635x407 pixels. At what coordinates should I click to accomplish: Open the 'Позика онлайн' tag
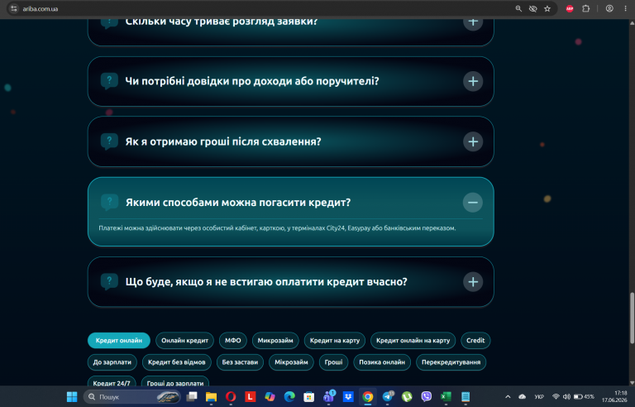pos(382,362)
